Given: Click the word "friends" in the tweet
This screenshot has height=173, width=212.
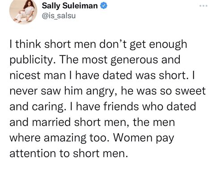Looking at the screenshot, I should pos(121,106).
